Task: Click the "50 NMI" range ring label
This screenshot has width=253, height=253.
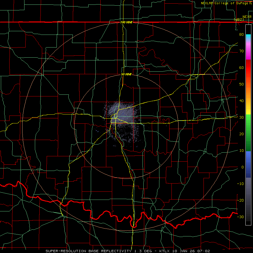Action: [126, 74]
